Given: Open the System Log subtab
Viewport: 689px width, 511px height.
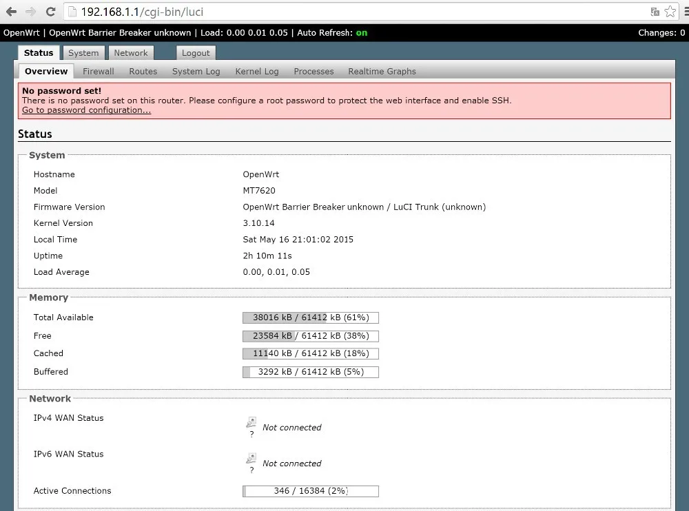Looking at the screenshot, I should tap(196, 71).
